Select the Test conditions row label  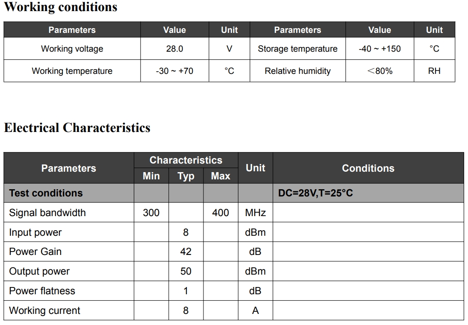(x=46, y=193)
